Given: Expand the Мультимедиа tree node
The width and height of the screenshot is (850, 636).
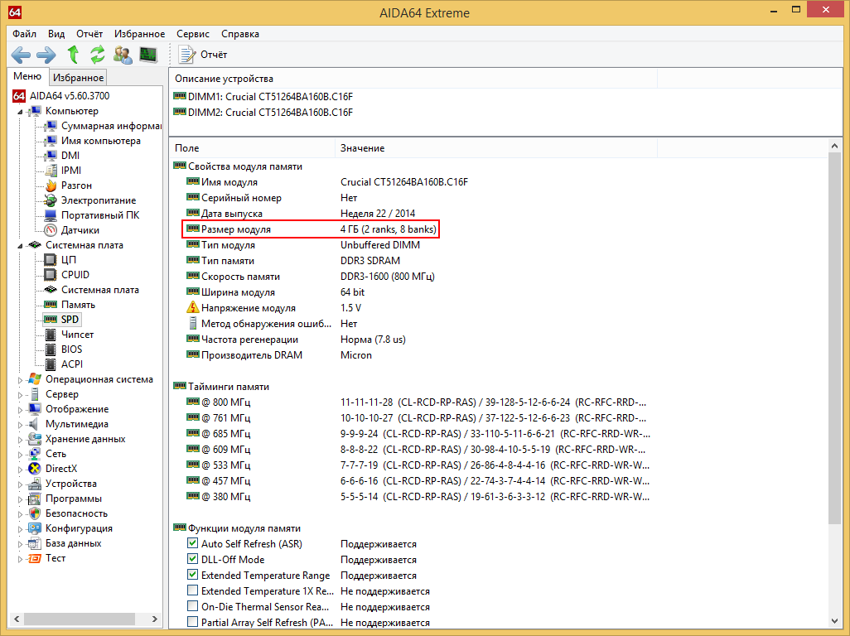Looking at the screenshot, I should tap(20, 425).
